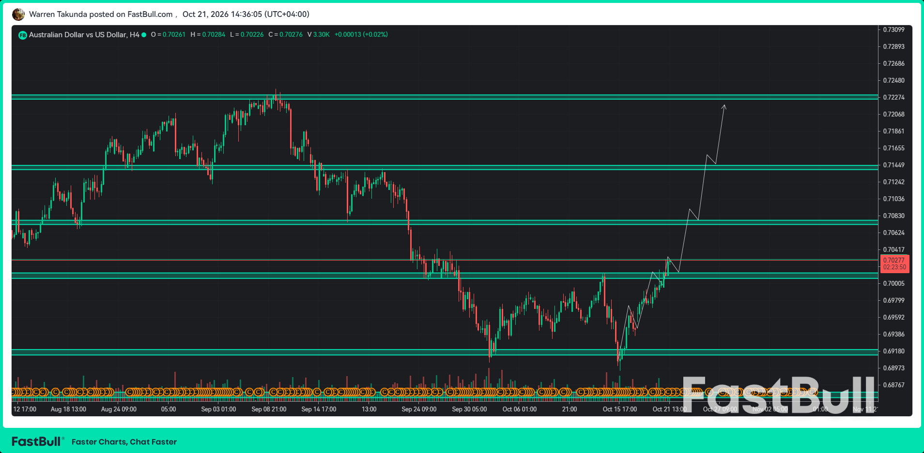Click the open value 0.70261
Image resolution: width=924 pixels, height=453 pixels.
tap(174, 35)
